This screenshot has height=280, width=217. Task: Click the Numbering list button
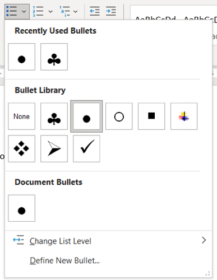[38, 11]
